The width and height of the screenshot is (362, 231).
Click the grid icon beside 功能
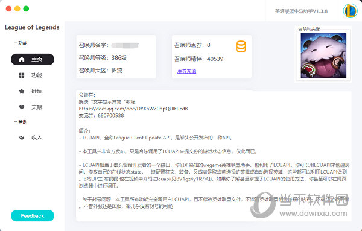point(22,75)
